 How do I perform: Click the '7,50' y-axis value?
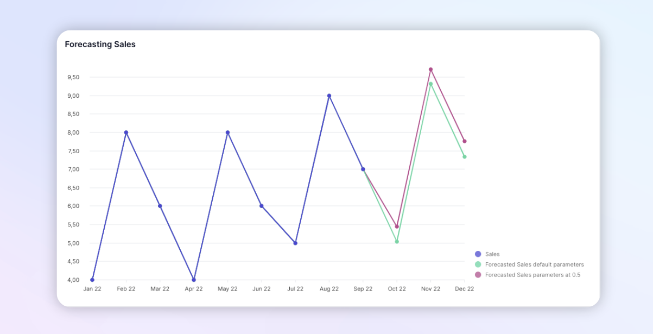pyautogui.click(x=73, y=151)
